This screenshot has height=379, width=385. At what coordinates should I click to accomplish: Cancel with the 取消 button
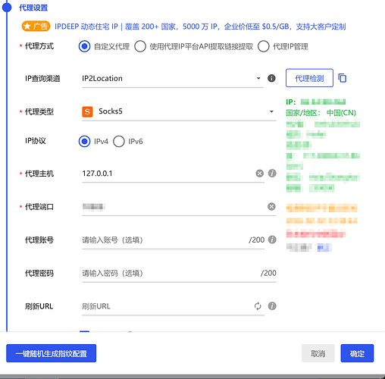coord(318,353)
